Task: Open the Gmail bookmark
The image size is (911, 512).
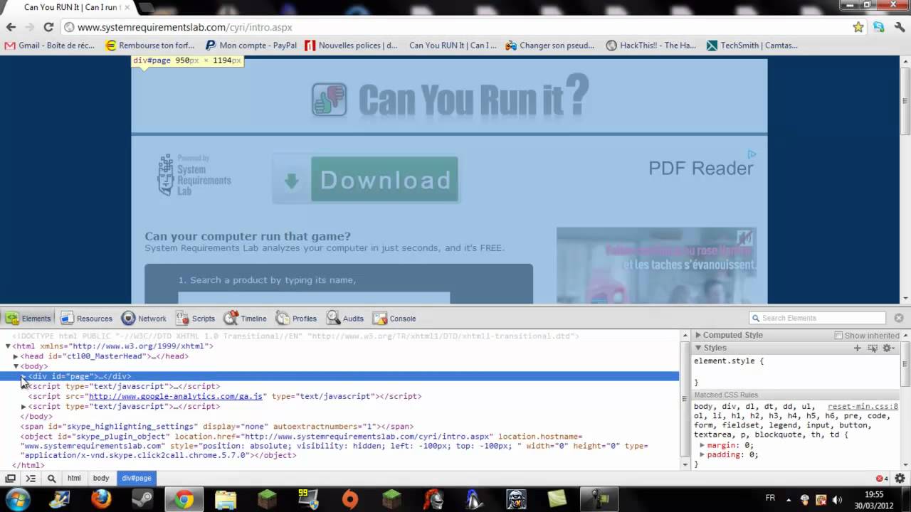Action: point(50,46)
